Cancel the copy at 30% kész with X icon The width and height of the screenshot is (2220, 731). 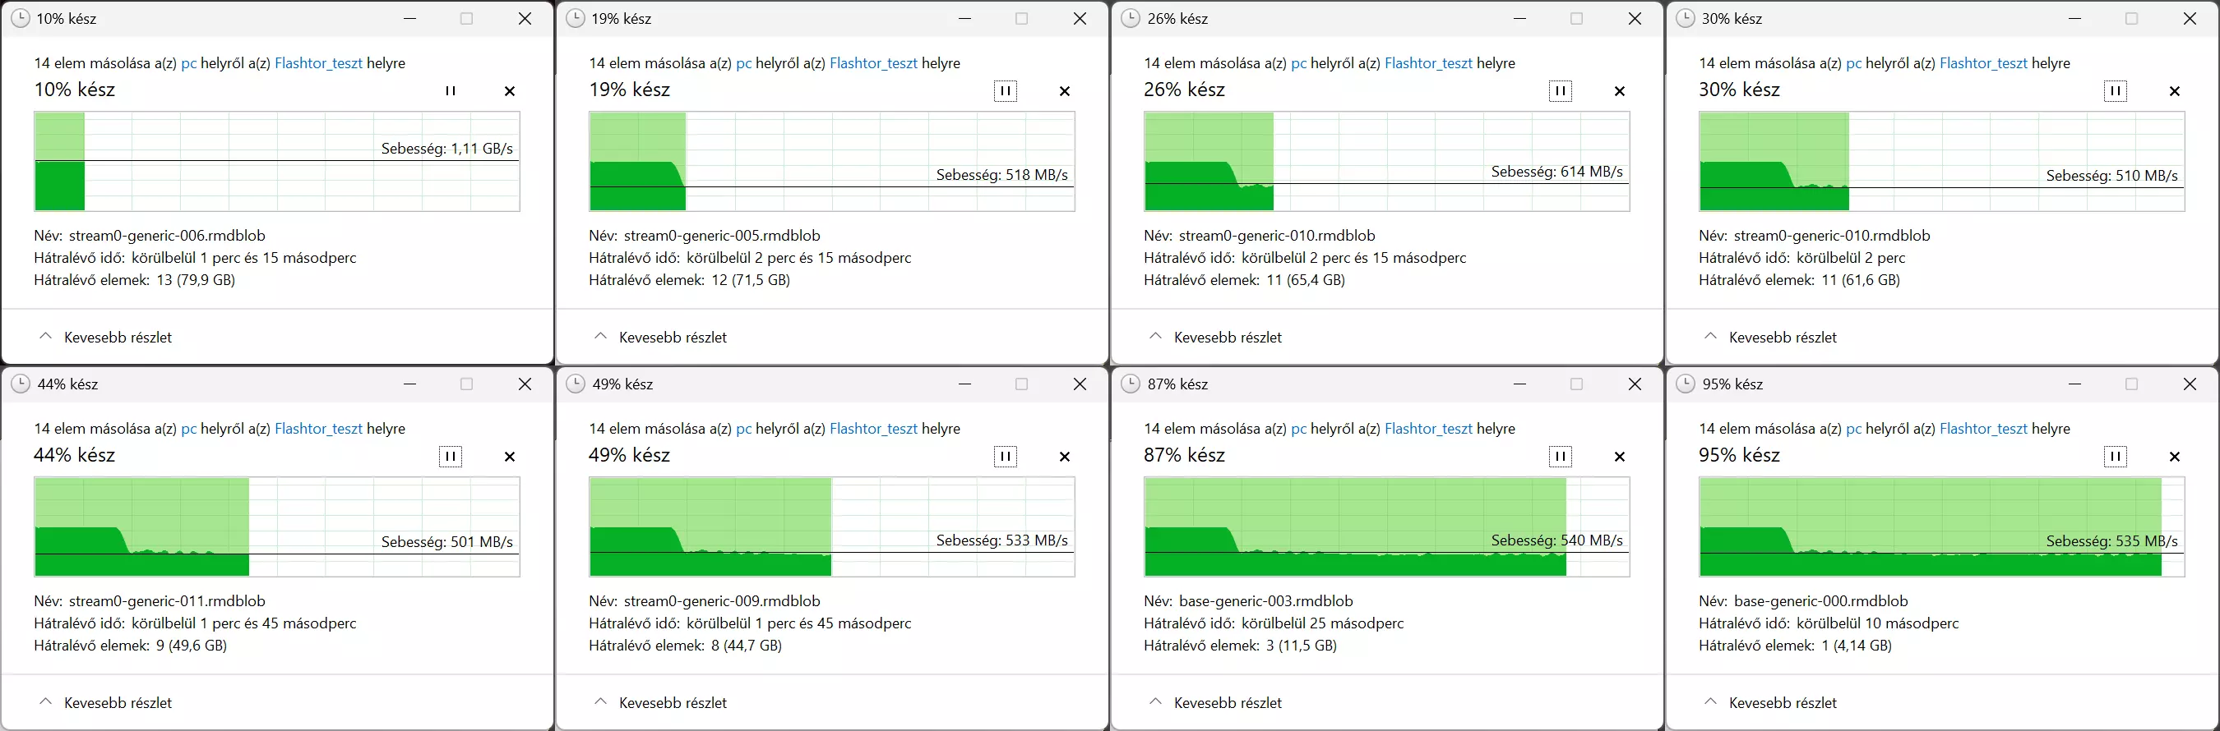coord(2174,90)
